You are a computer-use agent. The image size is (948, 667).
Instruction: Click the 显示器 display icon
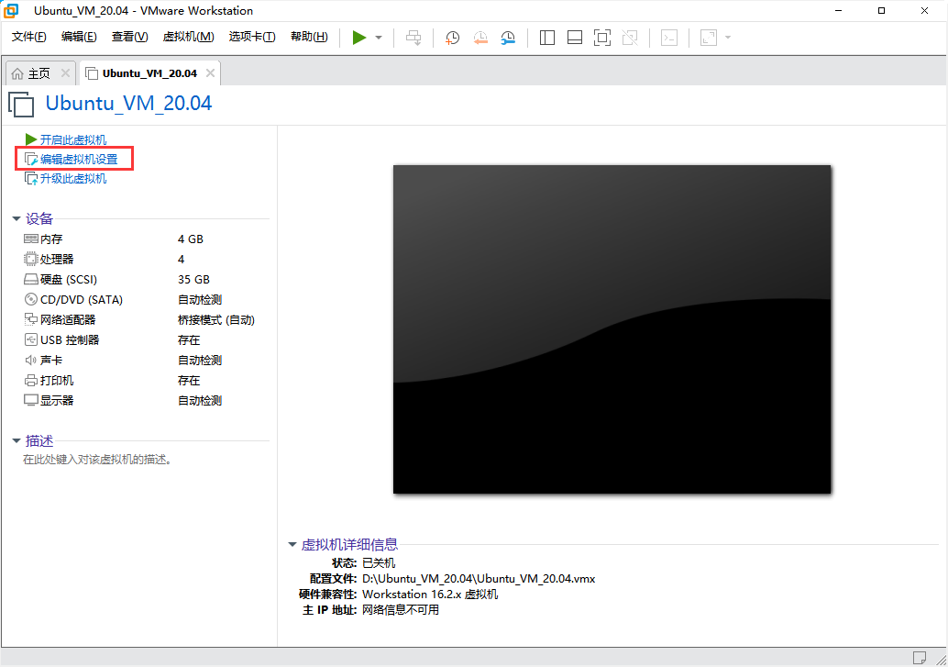[31, 400]
